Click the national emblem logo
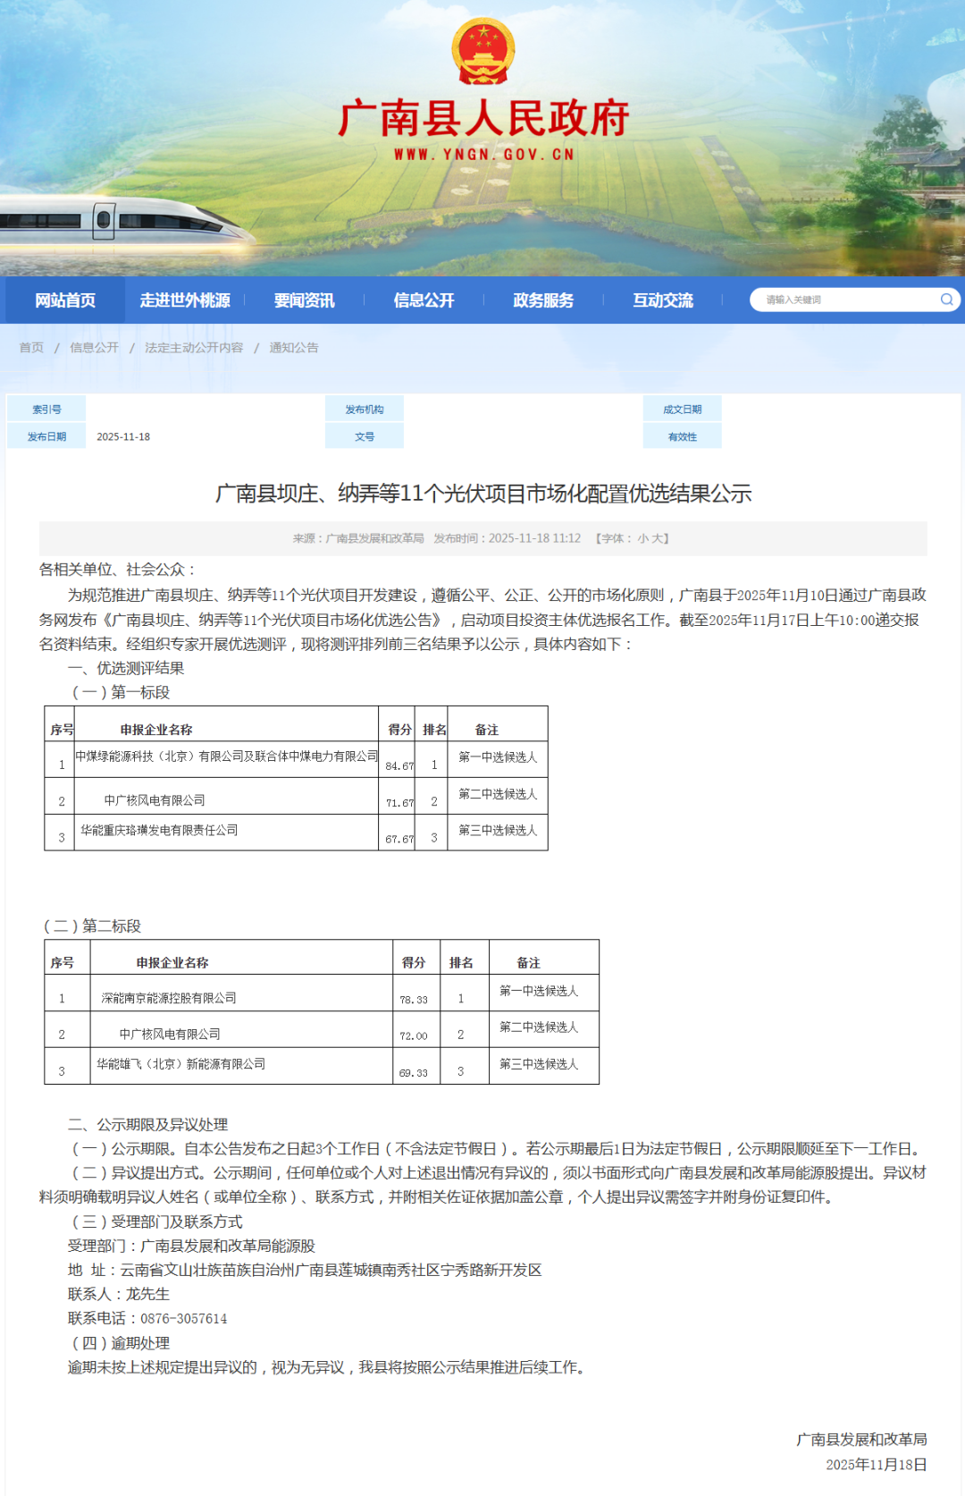 tap(482, 51)
